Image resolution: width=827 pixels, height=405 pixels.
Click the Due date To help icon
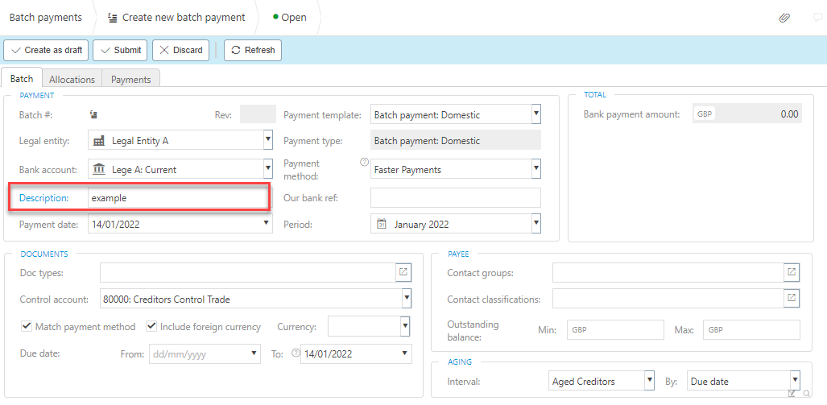click(x=296, y=353)
